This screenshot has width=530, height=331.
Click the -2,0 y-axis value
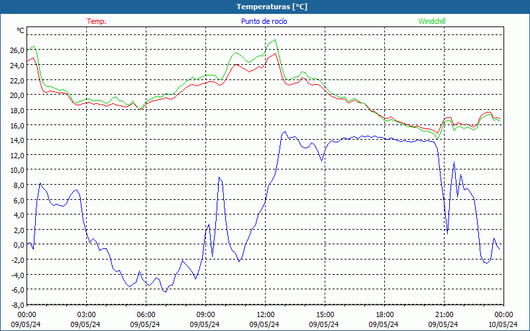tap(18, 260)
